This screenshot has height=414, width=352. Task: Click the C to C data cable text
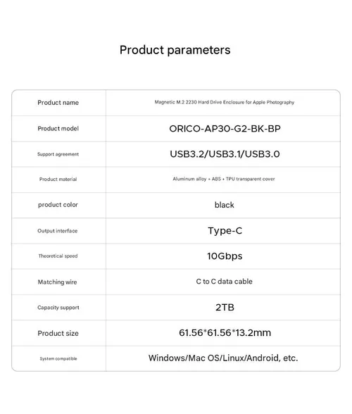coord(224,282)
